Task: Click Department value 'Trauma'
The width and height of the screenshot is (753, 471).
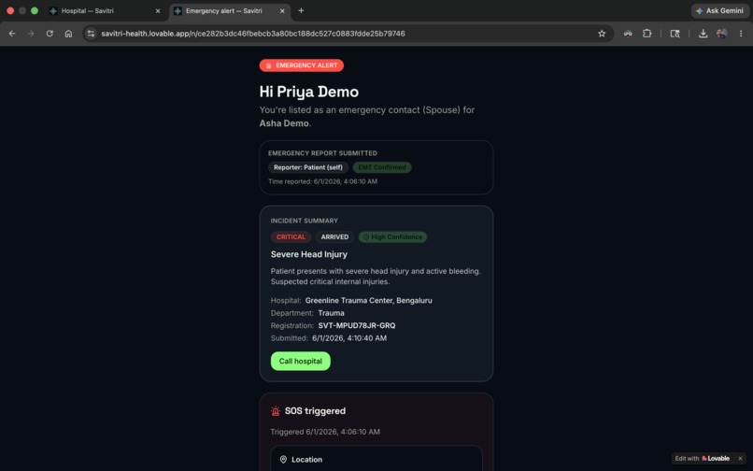Action: [x=331, y=313]
